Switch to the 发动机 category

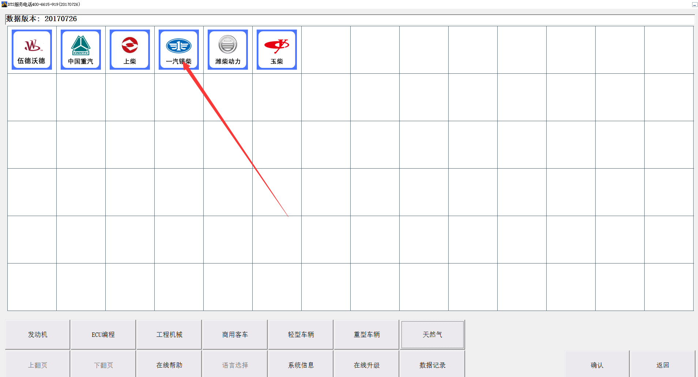(x=38, y=334)
